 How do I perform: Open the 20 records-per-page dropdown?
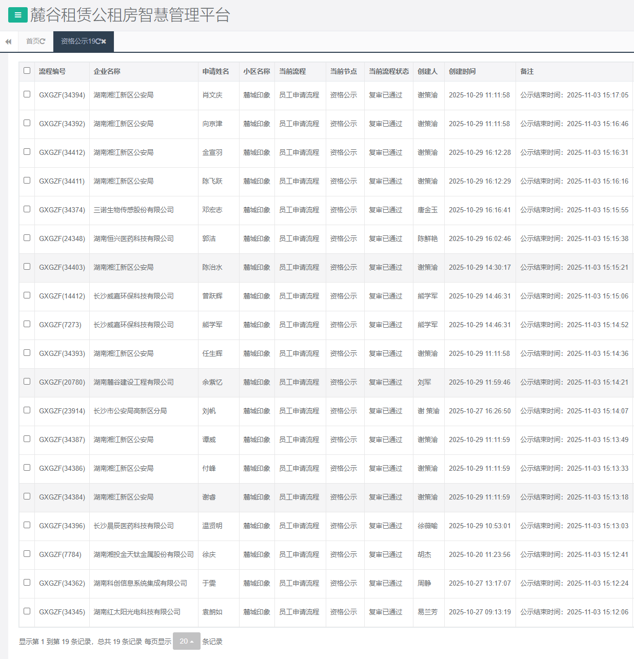click(186, 641)
